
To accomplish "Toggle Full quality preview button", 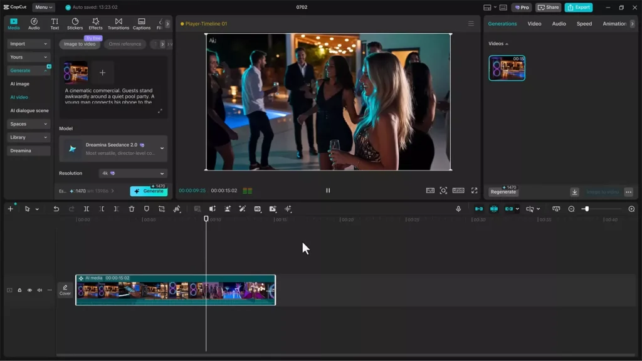I will pyautogui.click(x=430, y=191).
